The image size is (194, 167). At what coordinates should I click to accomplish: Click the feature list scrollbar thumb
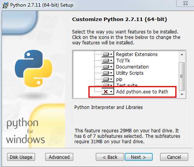click(182, 76)
